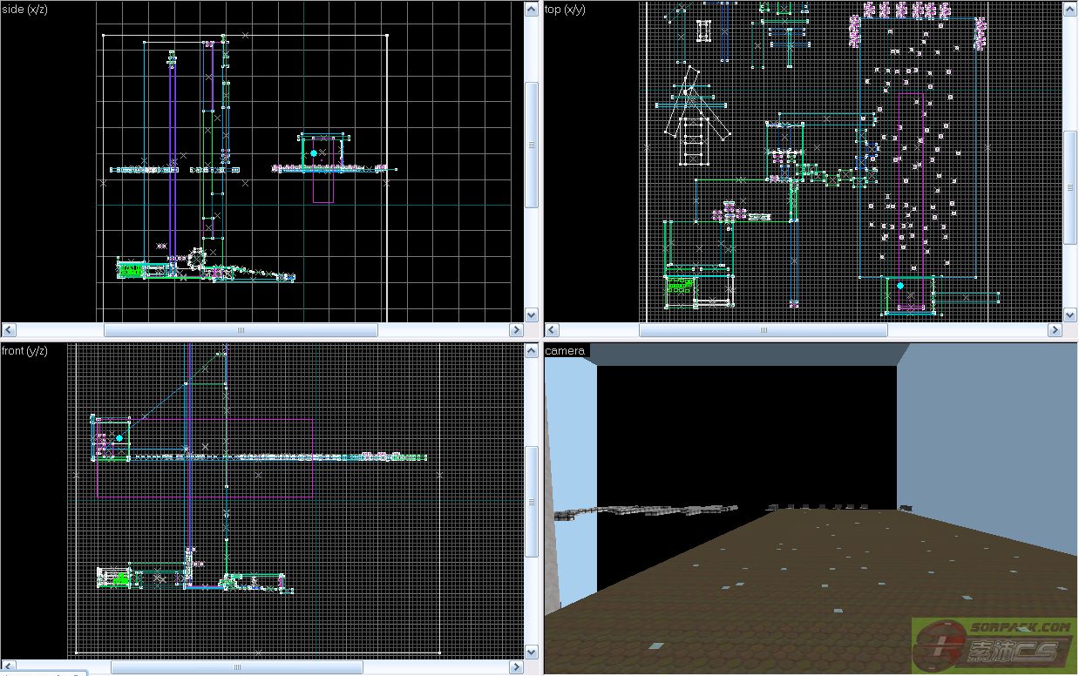The width and height of the screenshot is (1079, 676).
Task: Select the cyan entity dot in side view
Action: (314, 153)
